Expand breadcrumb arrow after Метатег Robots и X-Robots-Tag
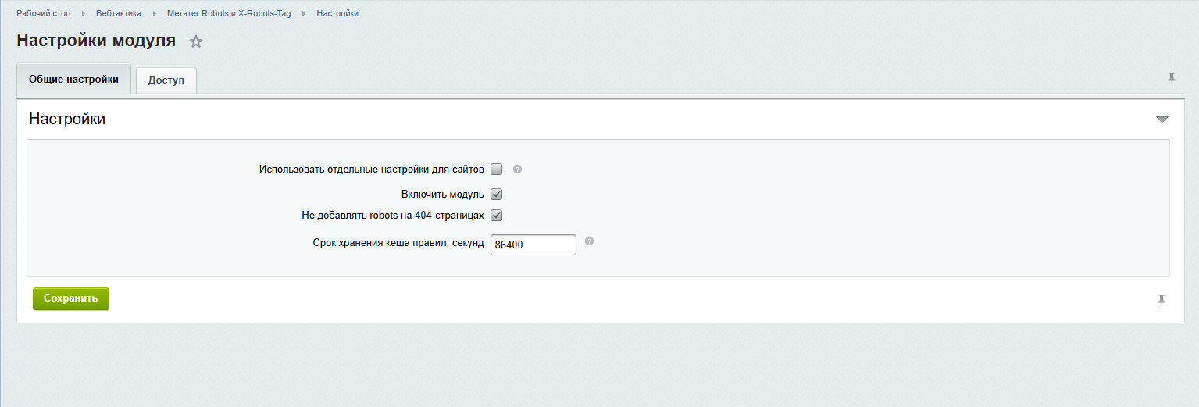Screen dimensions: 1199x407 point(304,13)
